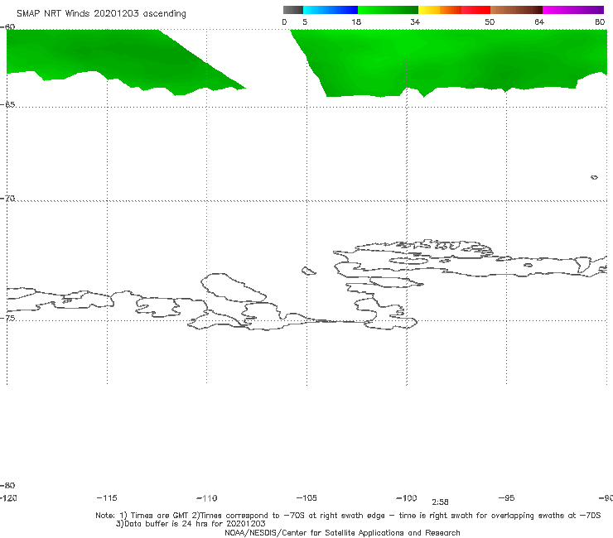This screenshot has height=538, width=613.
Task: Click the latitude label '-70'
Action: click(x=7, y=199)
